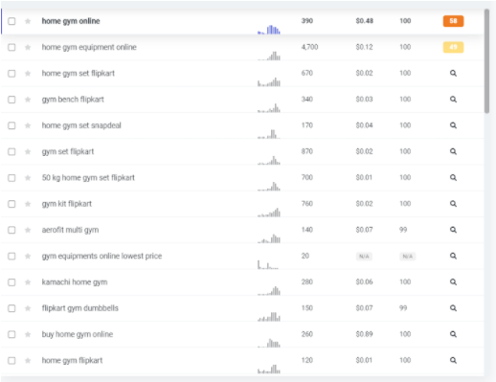This screenshot has height=382, width=496.
Task: Click search icon in aerofit multi gym row
Action: (x=453, y=230)
